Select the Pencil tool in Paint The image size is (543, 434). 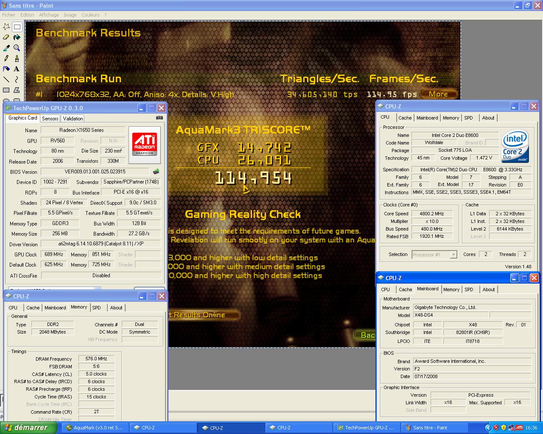6,58
